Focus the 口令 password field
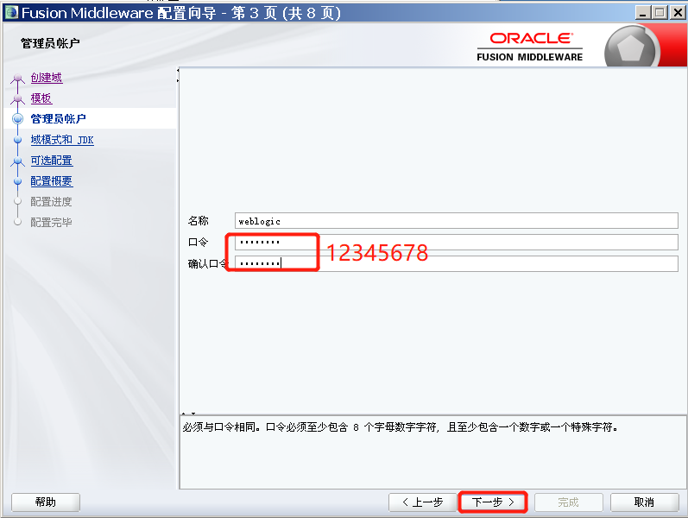Viewport: 688px width, 518px height. coord(457,242)
